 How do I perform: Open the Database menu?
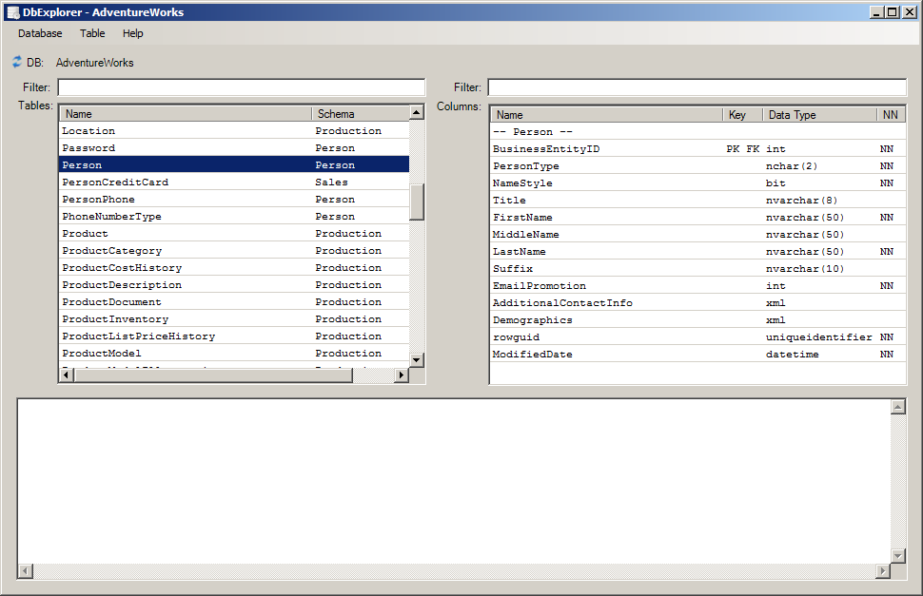click(40, 33)
